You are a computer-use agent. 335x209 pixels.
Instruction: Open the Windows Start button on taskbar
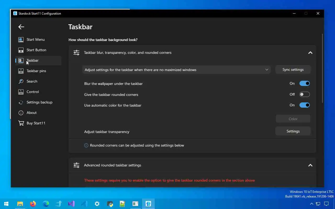pos(6,204)
